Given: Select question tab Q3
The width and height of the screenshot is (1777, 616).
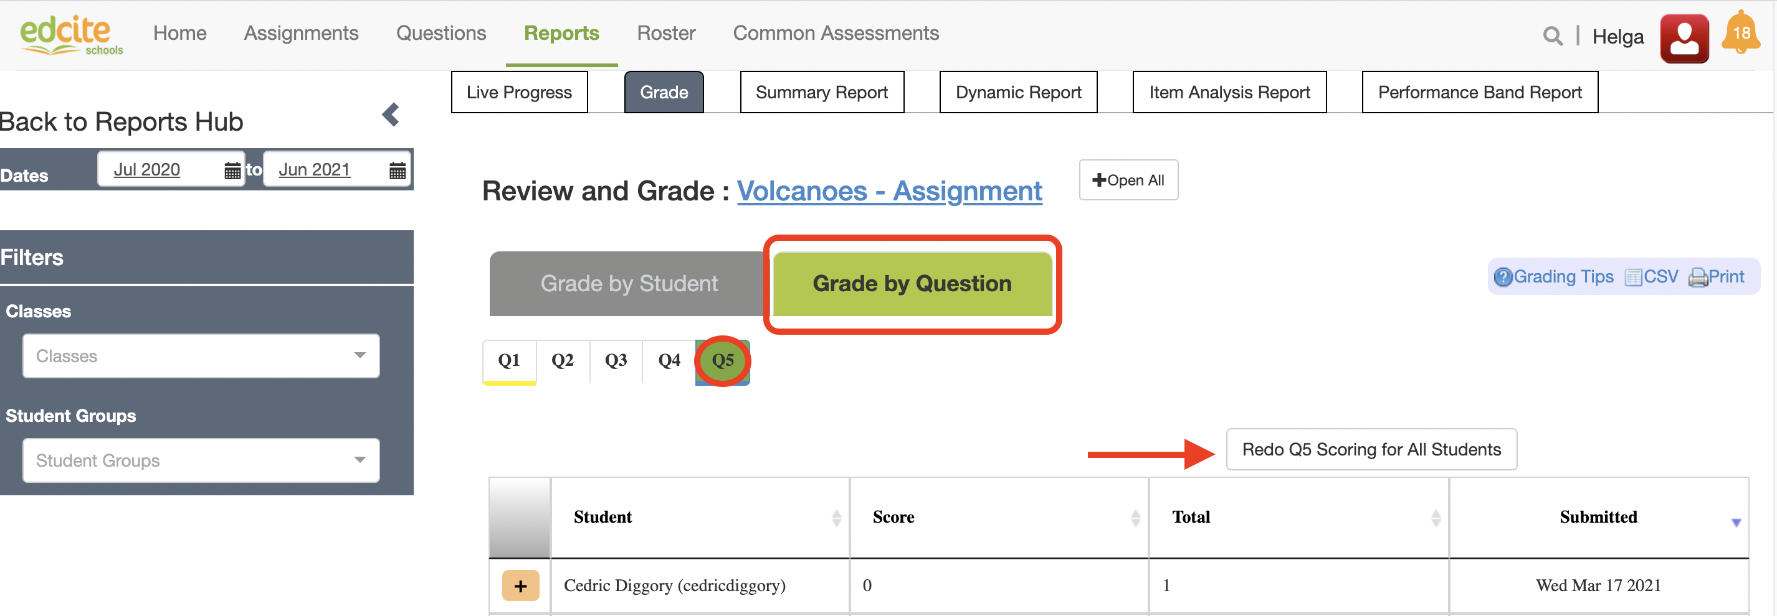Looking at the screenshot, I should click(616, 360).
